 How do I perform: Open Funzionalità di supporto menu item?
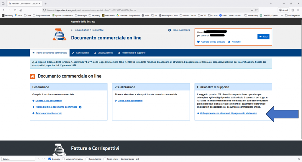point(131,53)
